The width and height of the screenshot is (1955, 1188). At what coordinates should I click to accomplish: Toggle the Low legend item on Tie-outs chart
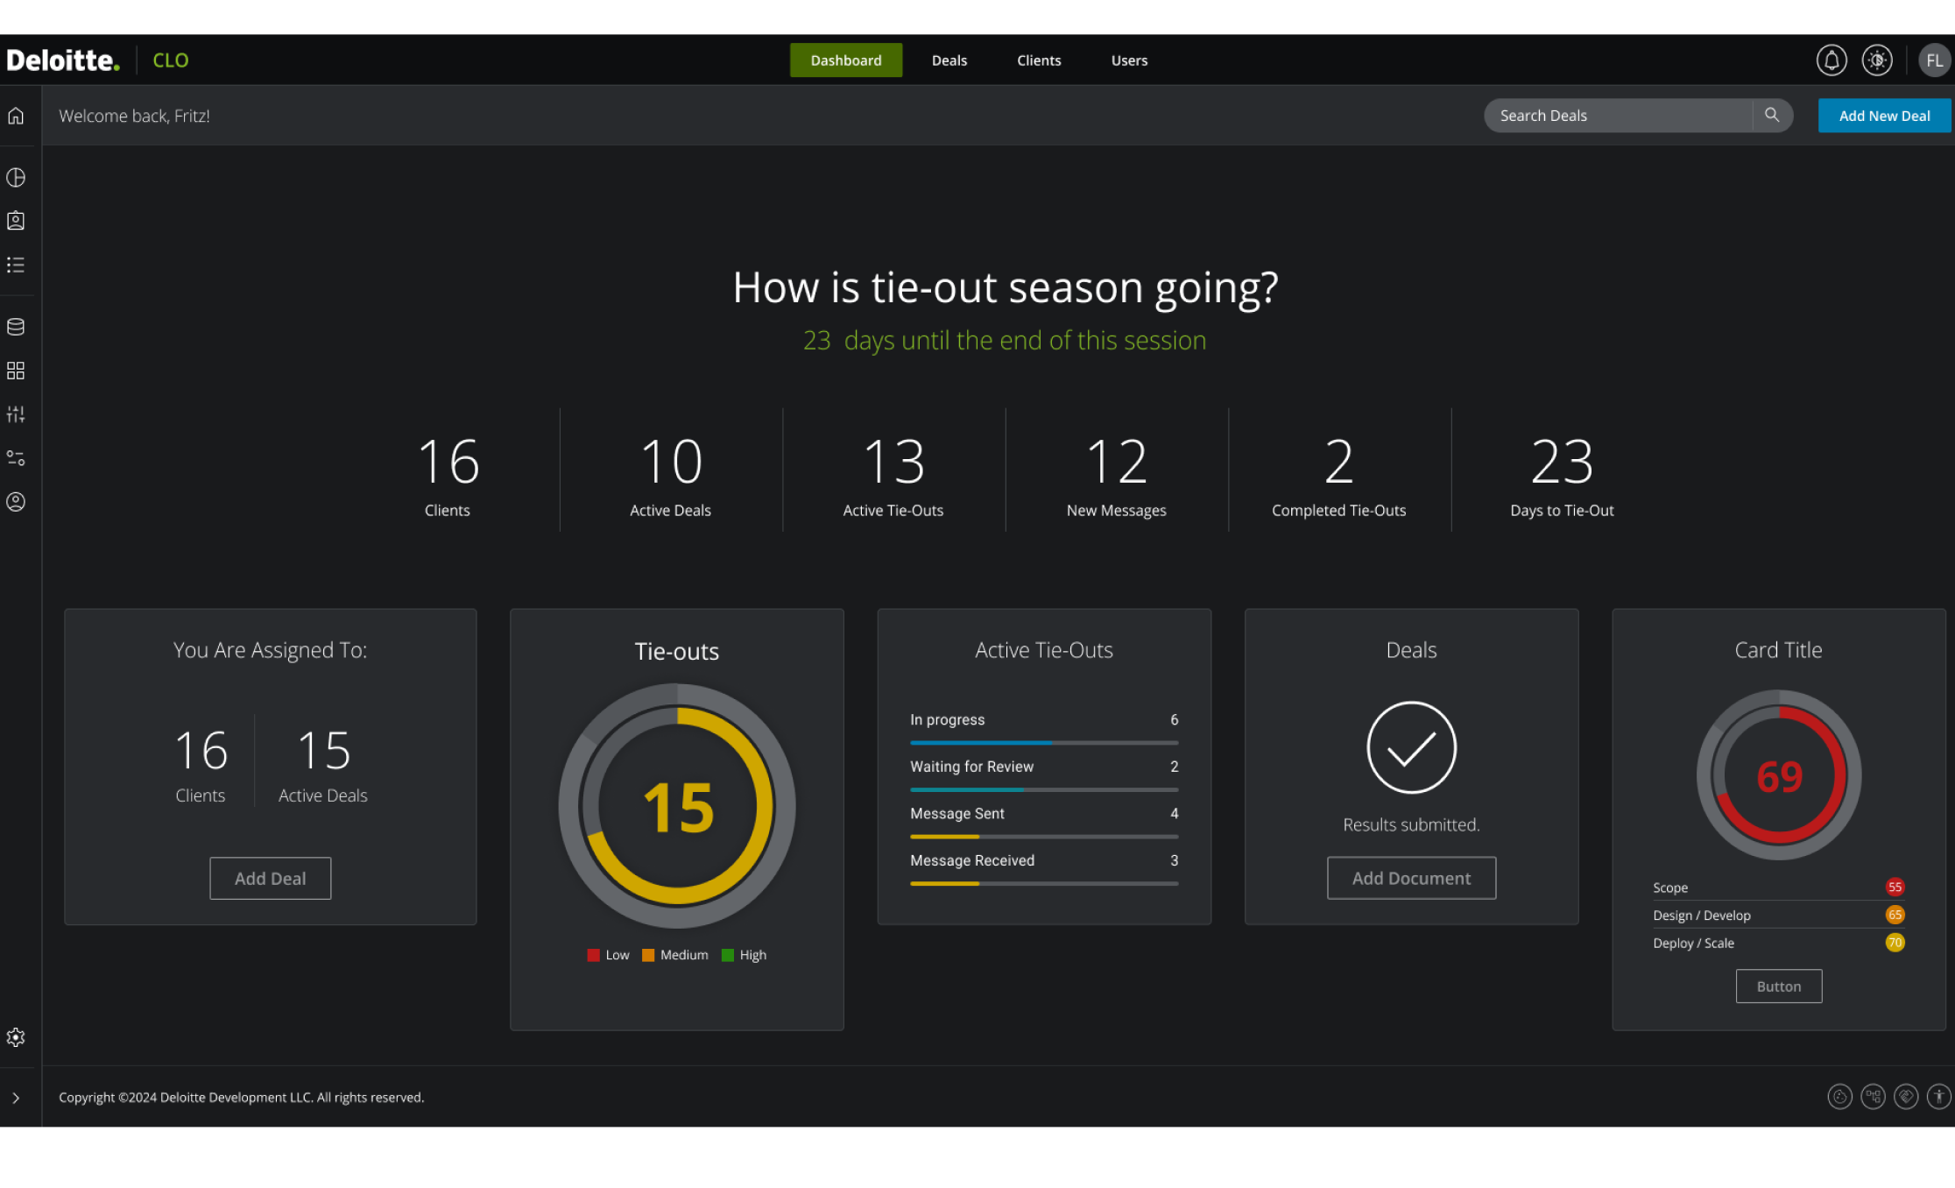(x=608, y=955)
